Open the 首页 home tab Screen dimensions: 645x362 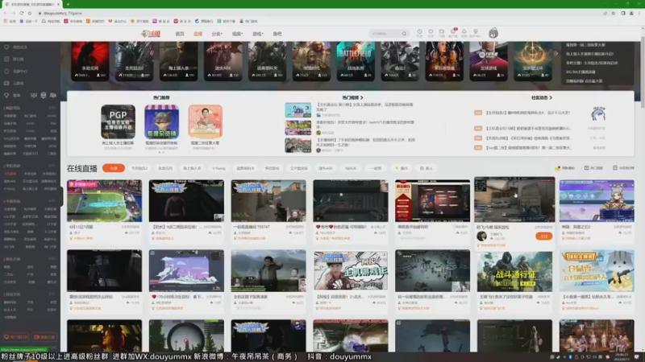click(180, 34)
